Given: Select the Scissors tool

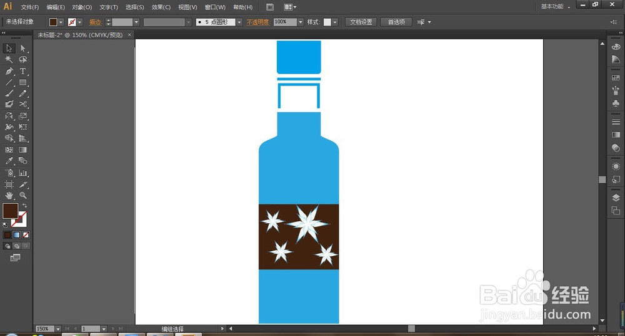Looking at the screenshot, I should pos(22,104).
